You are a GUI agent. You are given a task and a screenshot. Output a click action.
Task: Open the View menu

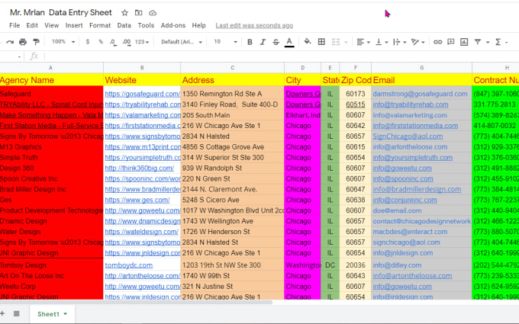pyautogui.click(x=52, y=25)
